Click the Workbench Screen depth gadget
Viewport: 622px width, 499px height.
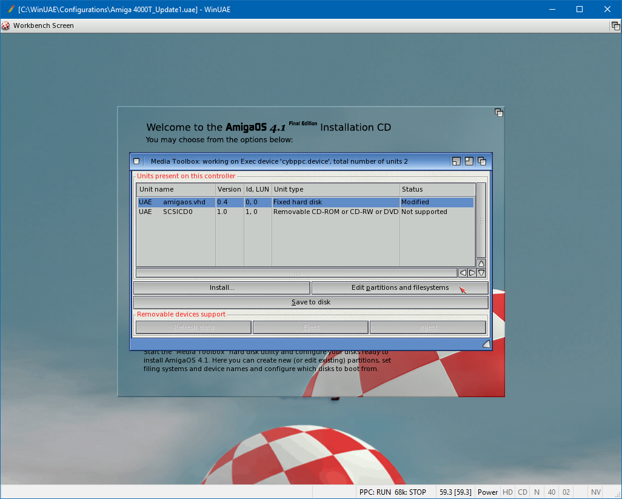coord(615,26)
